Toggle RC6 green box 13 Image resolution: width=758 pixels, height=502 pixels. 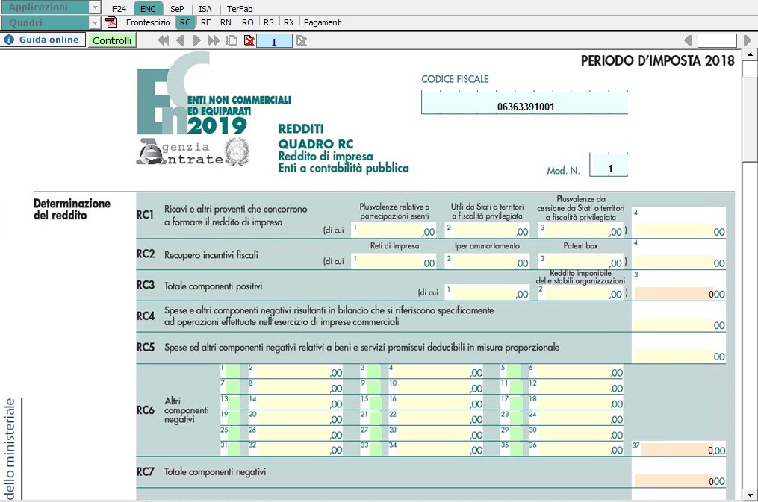tap(234, 403)
